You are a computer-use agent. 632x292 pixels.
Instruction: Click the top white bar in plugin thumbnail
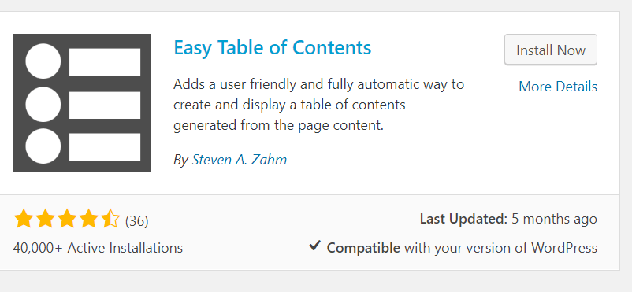point(105,61)
